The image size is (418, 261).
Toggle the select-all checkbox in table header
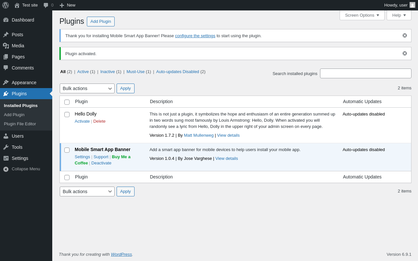coord(67,102)
